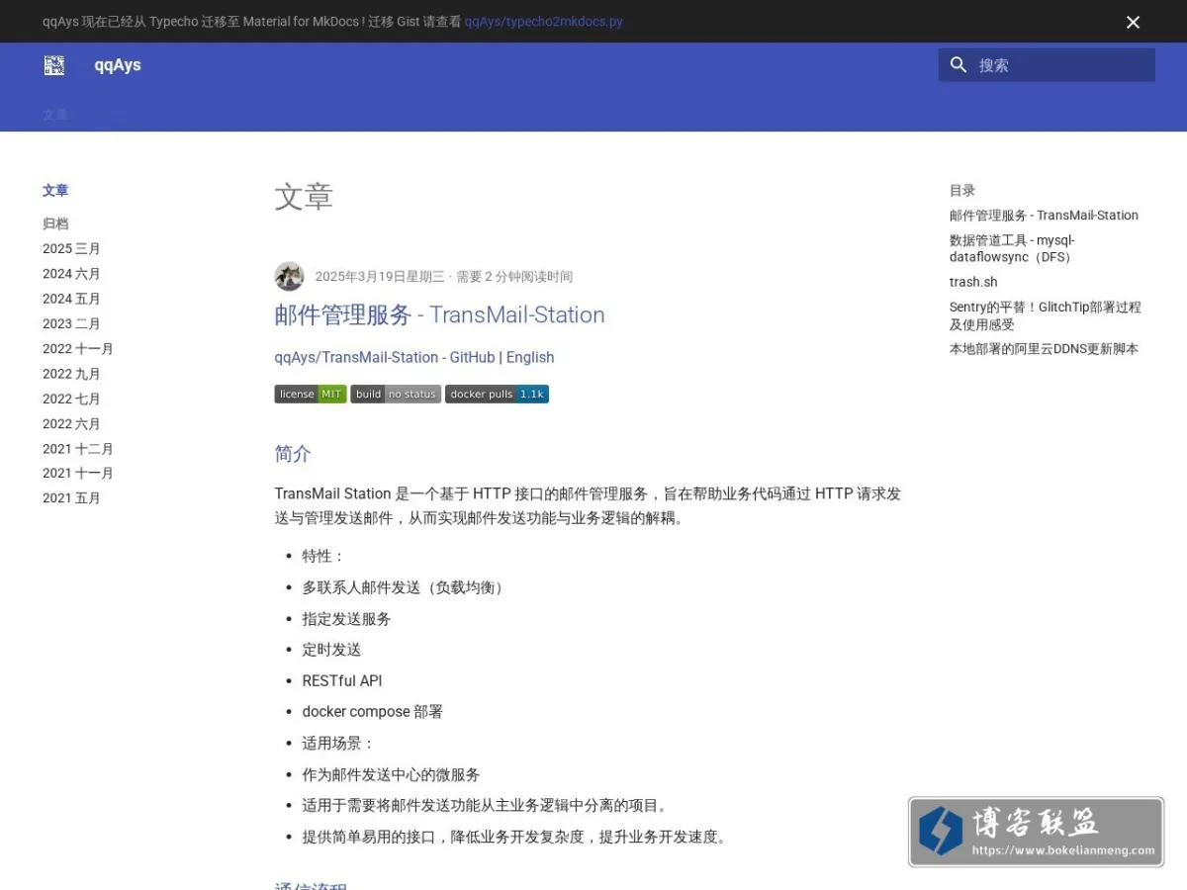
Task: Open the 2023 二月 archive
Action: point(71,323)
